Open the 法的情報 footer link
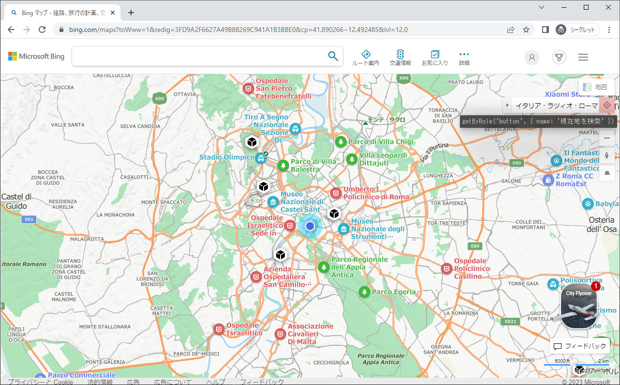Viewport: 620px width, 385px height. coord(100,382)
